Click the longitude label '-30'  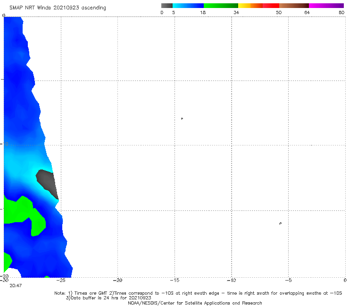click(4, 280)
